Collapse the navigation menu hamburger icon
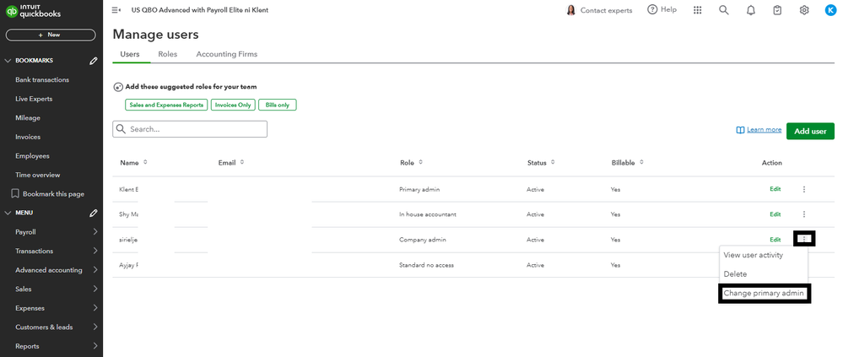The height and width of the screenshot is (357, 843). 116,10
